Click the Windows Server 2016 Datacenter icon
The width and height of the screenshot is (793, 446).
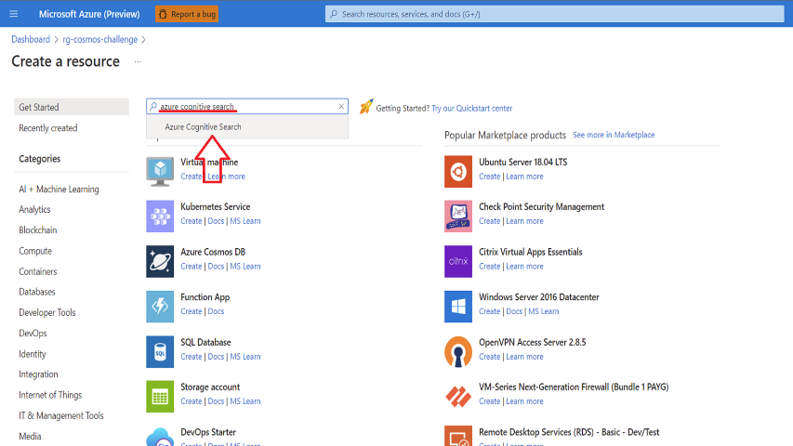458,307
